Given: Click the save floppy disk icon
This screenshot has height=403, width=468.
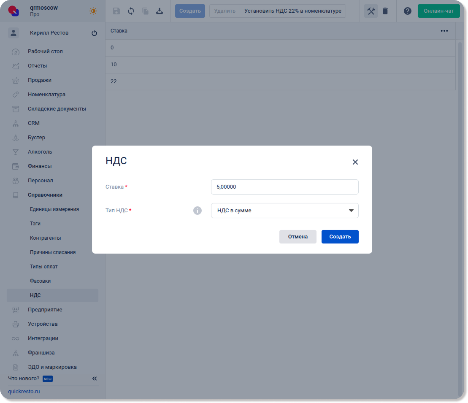Looking at the screenshot, I should [x=116, y=11].
